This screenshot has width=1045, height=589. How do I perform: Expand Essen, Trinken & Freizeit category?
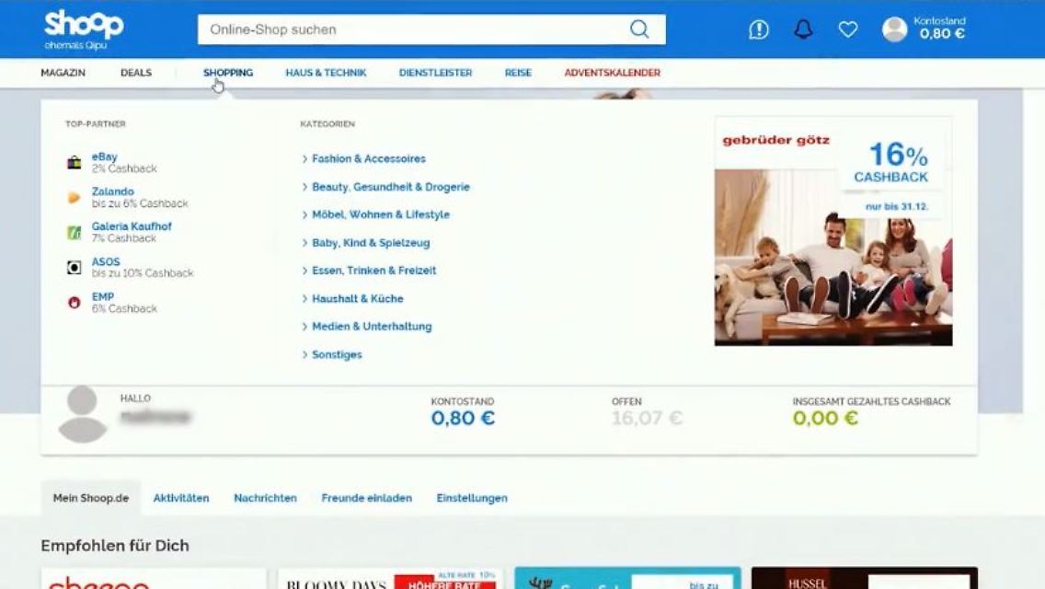point(373,271)
